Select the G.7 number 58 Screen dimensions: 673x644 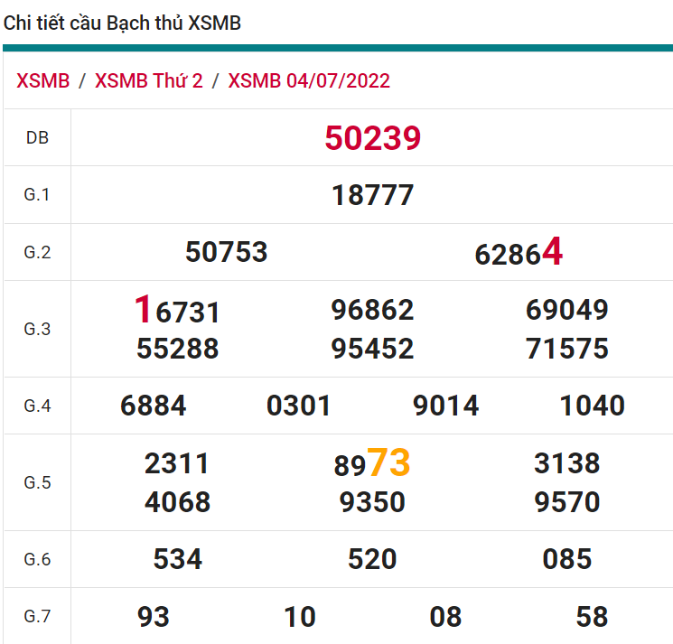pyautogui.click(x=592, y=617)
